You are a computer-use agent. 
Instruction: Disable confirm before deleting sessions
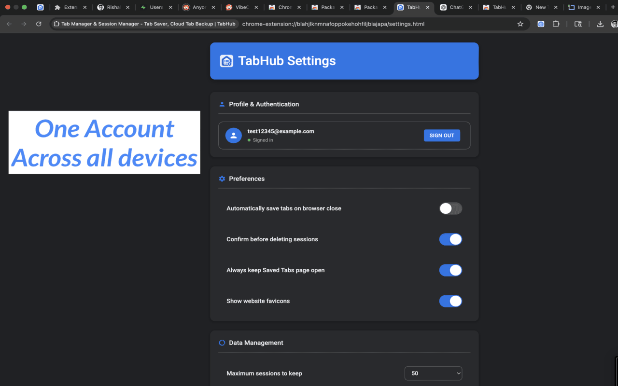pos(450,239)
